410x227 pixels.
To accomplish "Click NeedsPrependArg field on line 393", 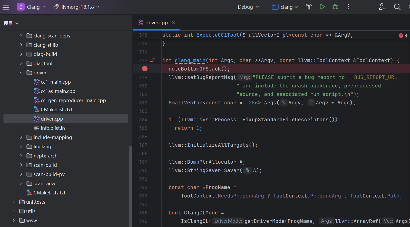I will pyautogui.click(x=241, y=196).
